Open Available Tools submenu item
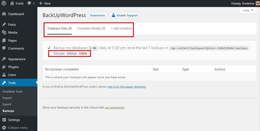 click(x=12, y=92)
